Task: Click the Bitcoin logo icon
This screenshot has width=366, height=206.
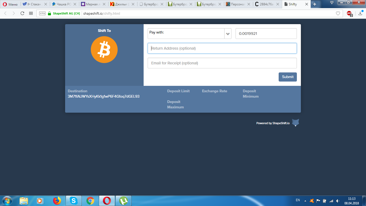Action: [x=104, y=50]
